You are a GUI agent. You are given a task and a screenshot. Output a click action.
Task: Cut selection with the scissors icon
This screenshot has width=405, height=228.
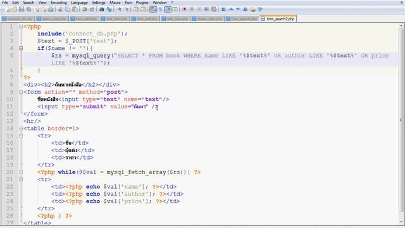tap(60, 9)
